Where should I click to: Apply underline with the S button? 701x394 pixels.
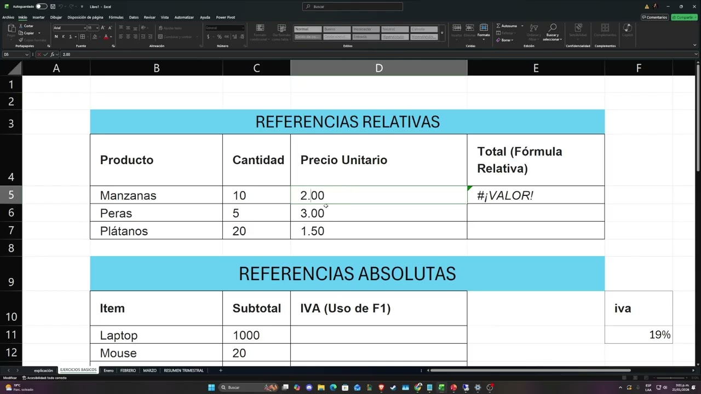(x=70, y=37)
